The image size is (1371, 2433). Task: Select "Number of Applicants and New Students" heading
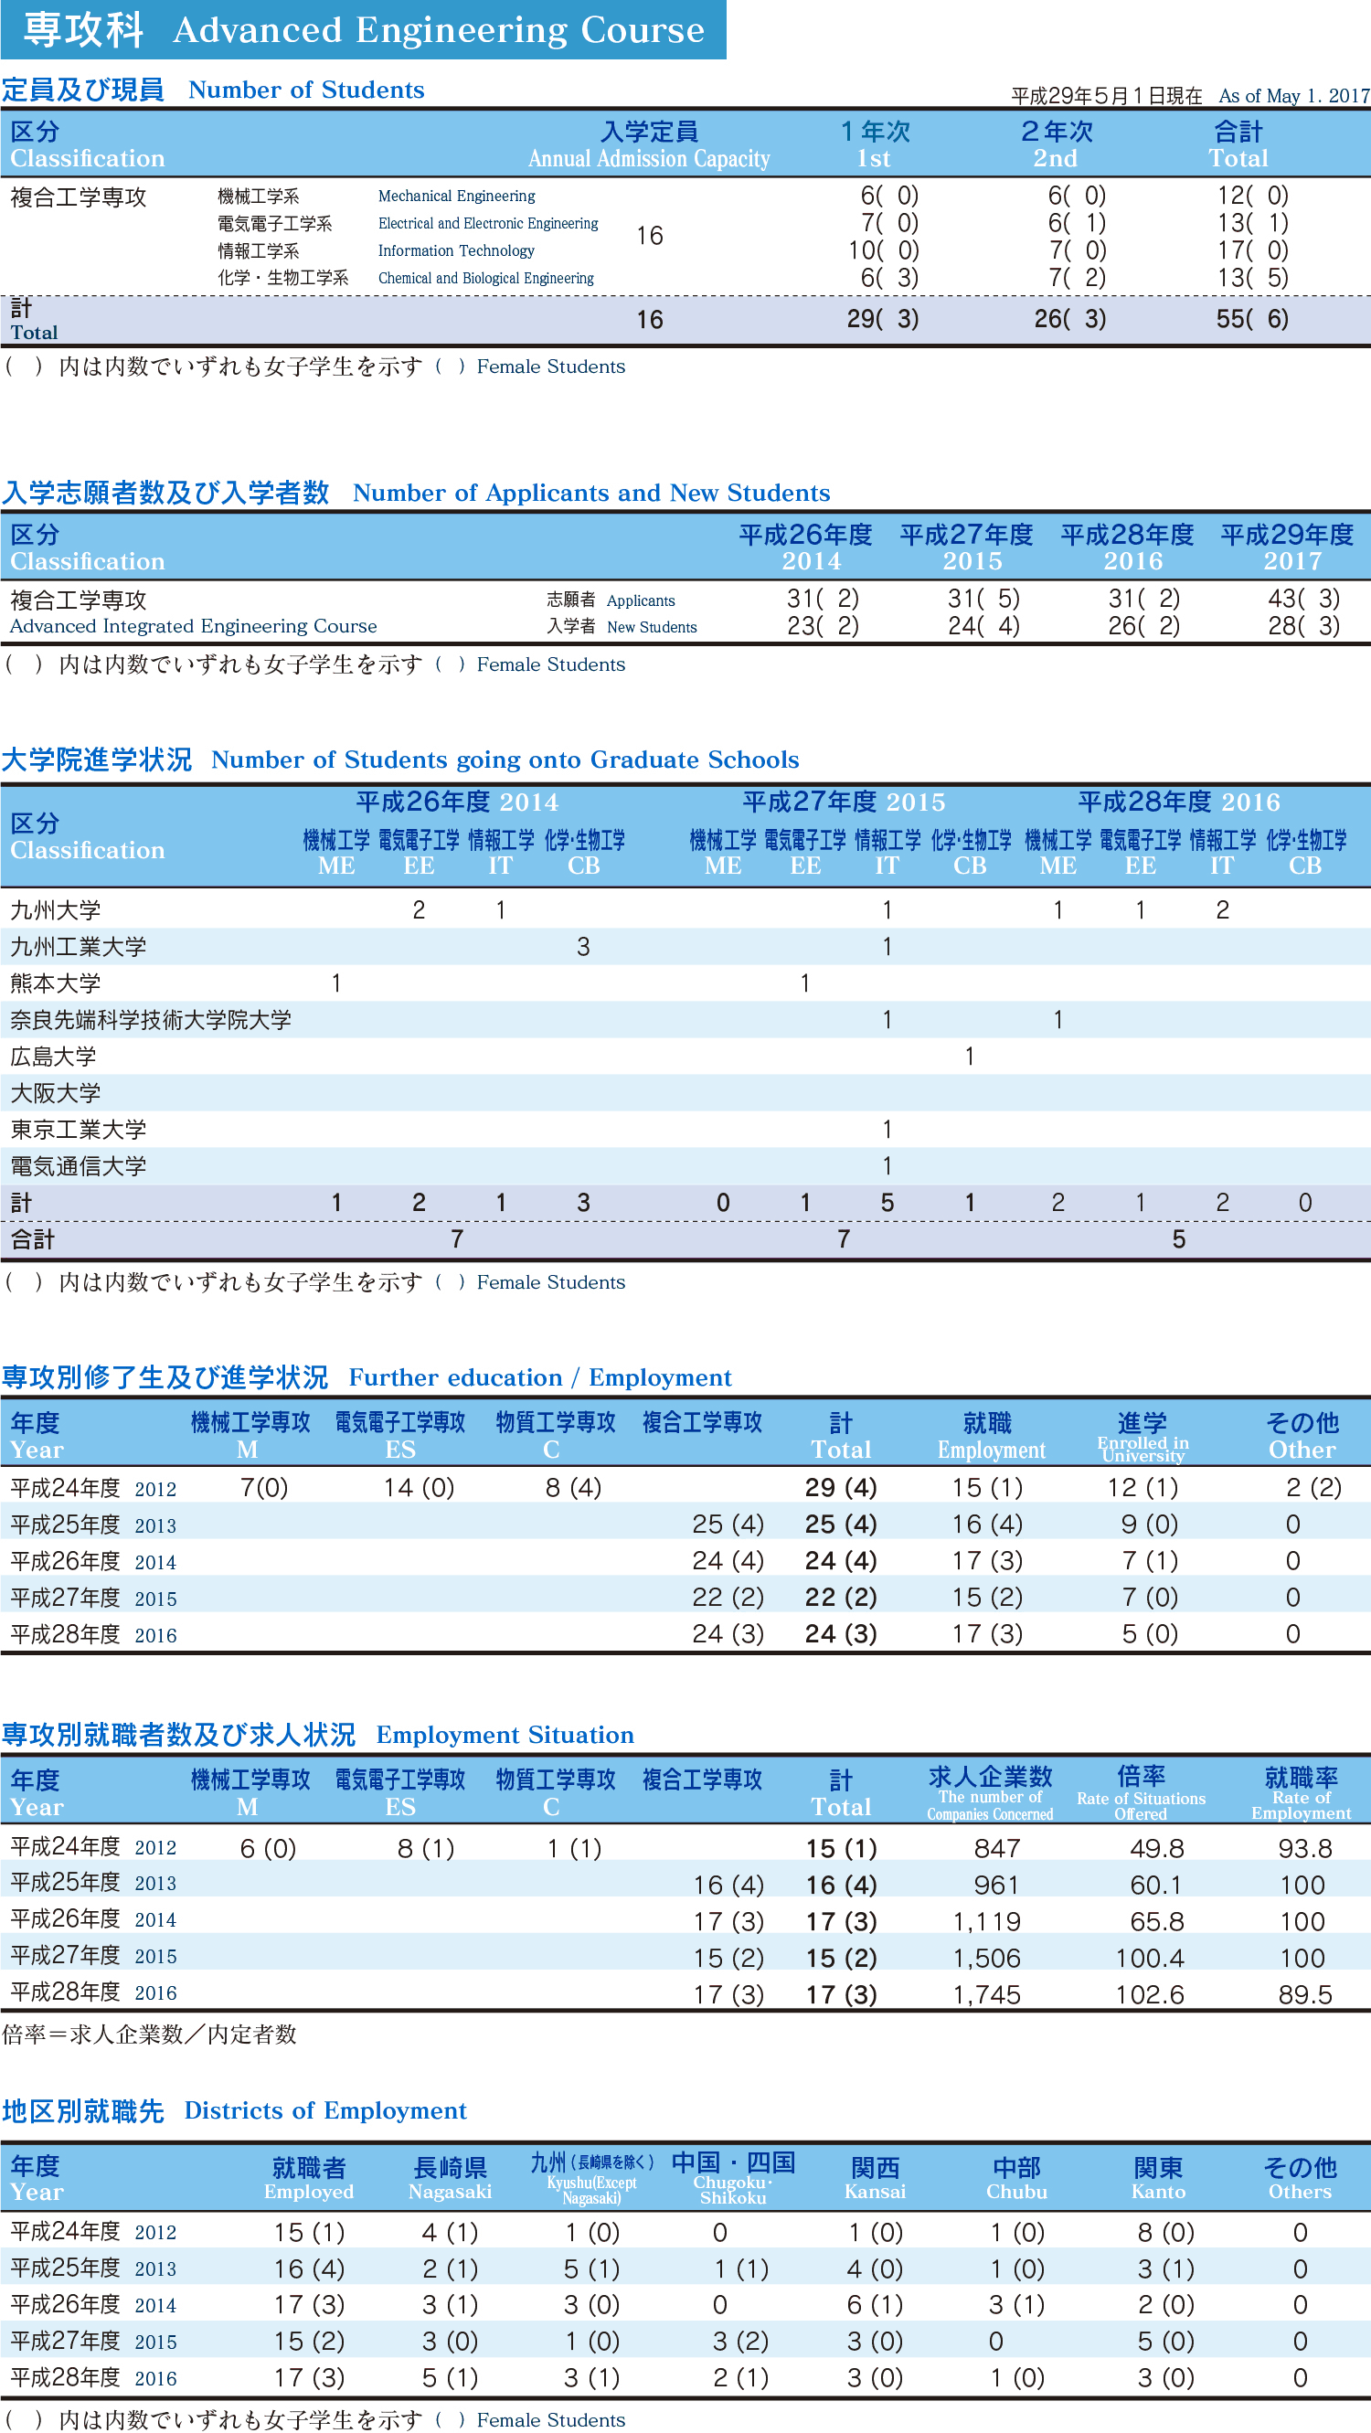click(591, 493)
